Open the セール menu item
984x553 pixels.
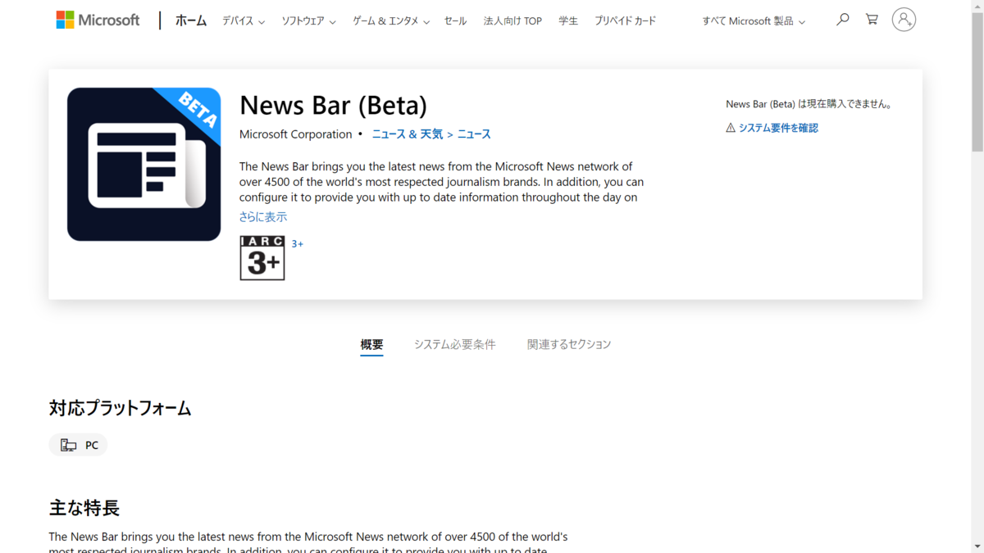click(x=455, y=21)
